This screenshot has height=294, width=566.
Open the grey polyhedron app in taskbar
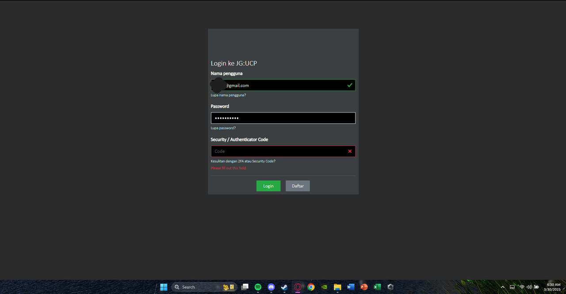[390, 287]
